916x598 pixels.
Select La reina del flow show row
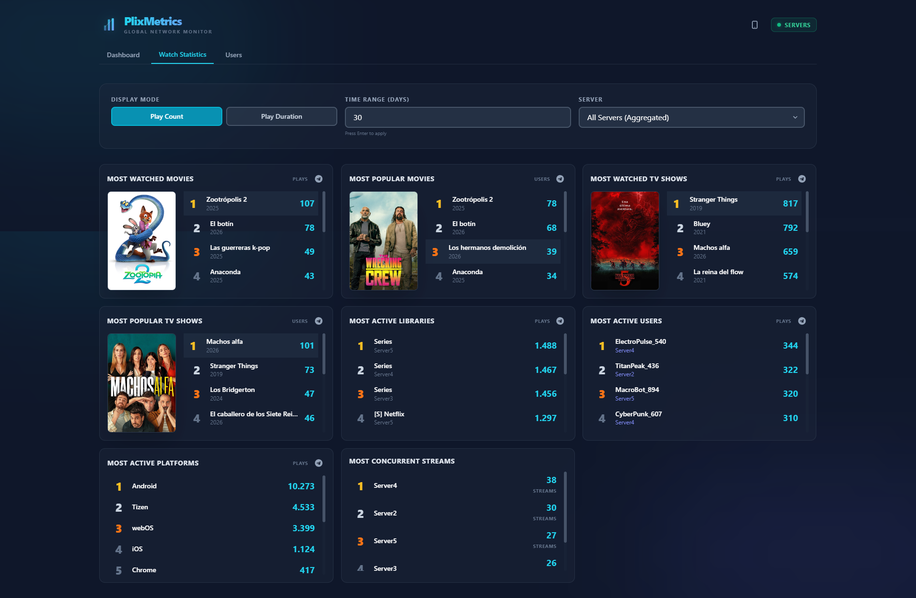(734, 276)
